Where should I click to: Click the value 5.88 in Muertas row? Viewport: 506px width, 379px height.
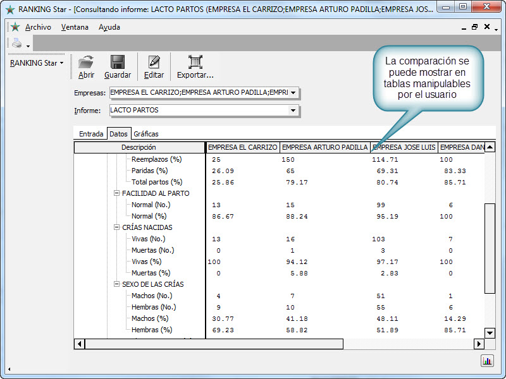pyautogui.click(x=299, y=274)
